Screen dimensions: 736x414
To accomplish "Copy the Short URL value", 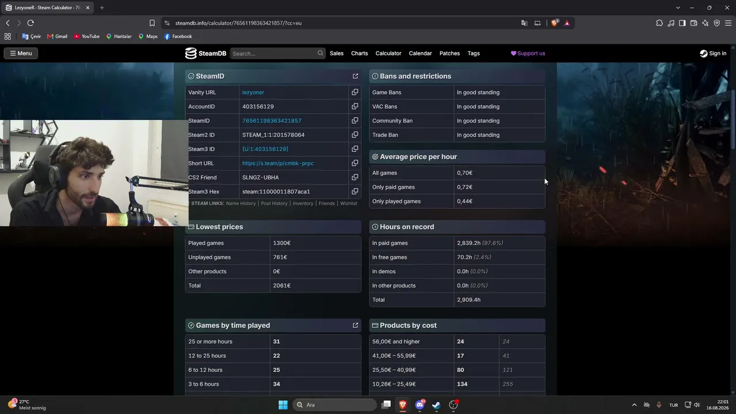I will pyautogui.click(x=355, y=163).
